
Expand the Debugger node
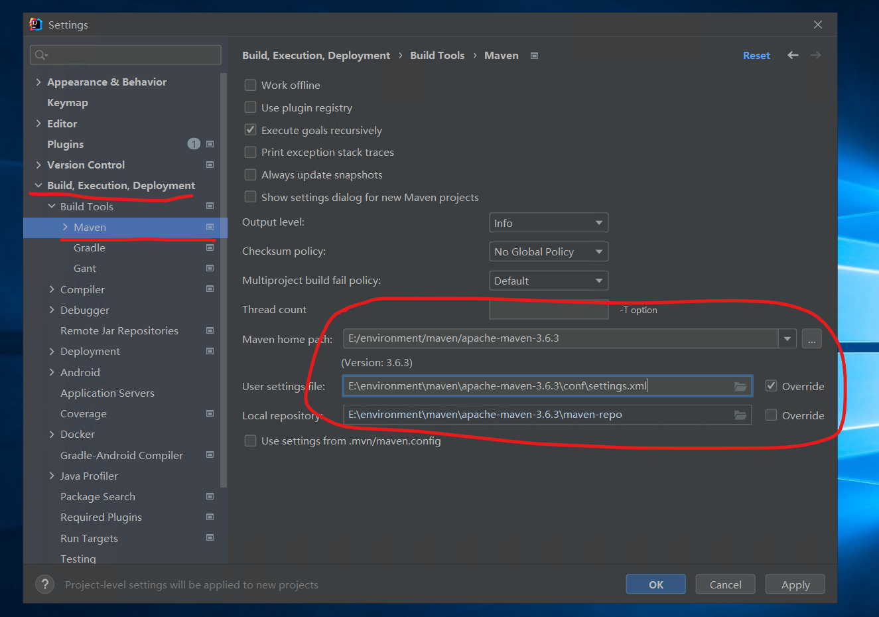pos(52,310)
